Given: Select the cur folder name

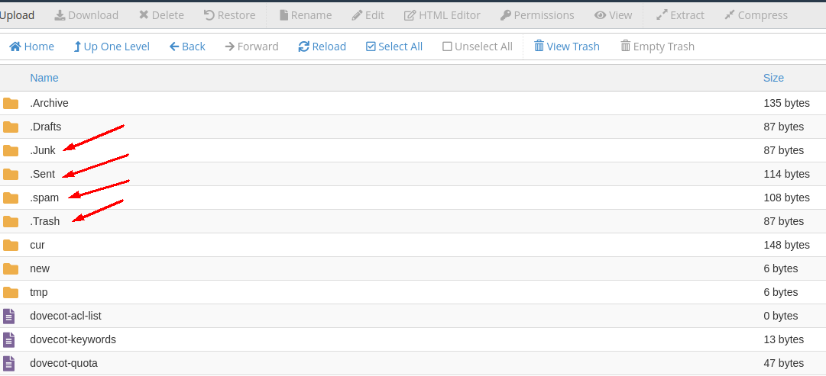Looking at the screenshot, I should [37, 245].
